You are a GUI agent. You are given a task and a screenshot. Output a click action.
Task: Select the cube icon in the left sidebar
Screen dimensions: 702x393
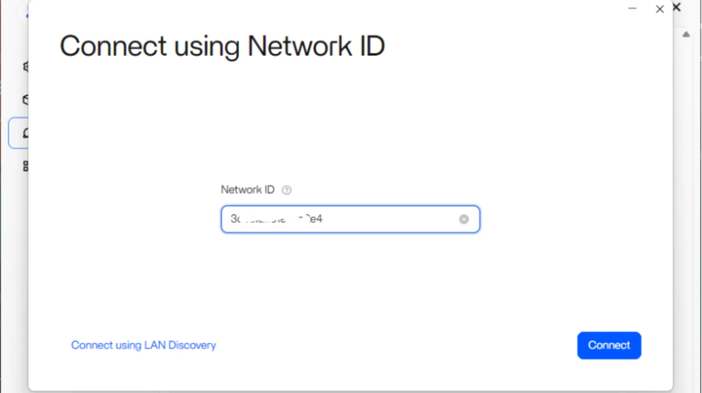coord(26,100)
